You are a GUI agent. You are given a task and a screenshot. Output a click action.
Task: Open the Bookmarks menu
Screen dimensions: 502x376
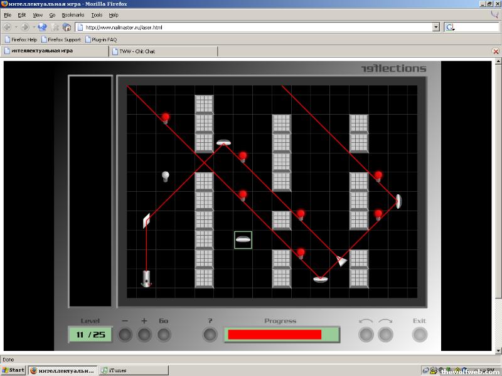[73, 14]
